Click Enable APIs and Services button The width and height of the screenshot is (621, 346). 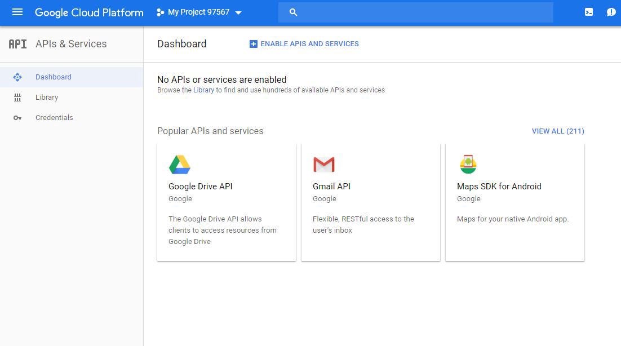304,44
